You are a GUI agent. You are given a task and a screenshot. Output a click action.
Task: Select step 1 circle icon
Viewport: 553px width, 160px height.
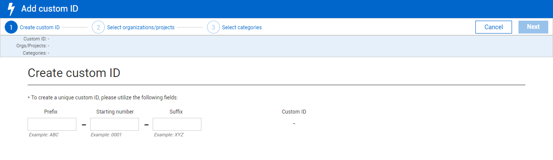point(11,27)
